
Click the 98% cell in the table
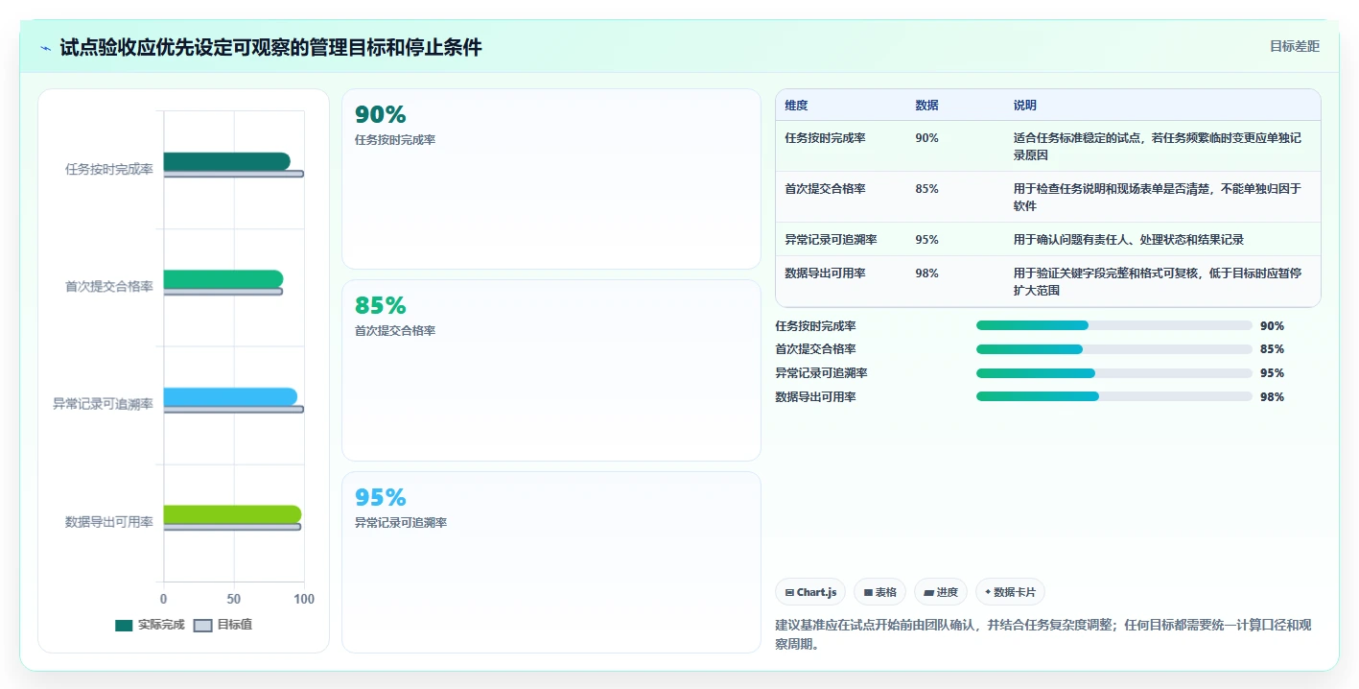click(927, 273)
